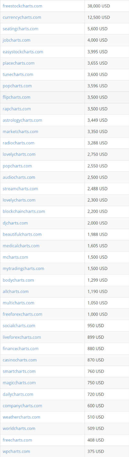Follow the placecharts.com link
Image resolution: width=129 pixels, height=457 pixels.
click(19, 63)
